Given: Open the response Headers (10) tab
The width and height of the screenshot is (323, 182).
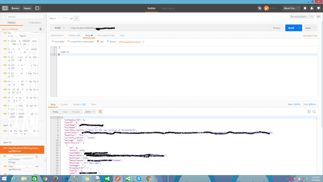Looking at the screenshot, I should pyautogui.click(x=79, y=104).
